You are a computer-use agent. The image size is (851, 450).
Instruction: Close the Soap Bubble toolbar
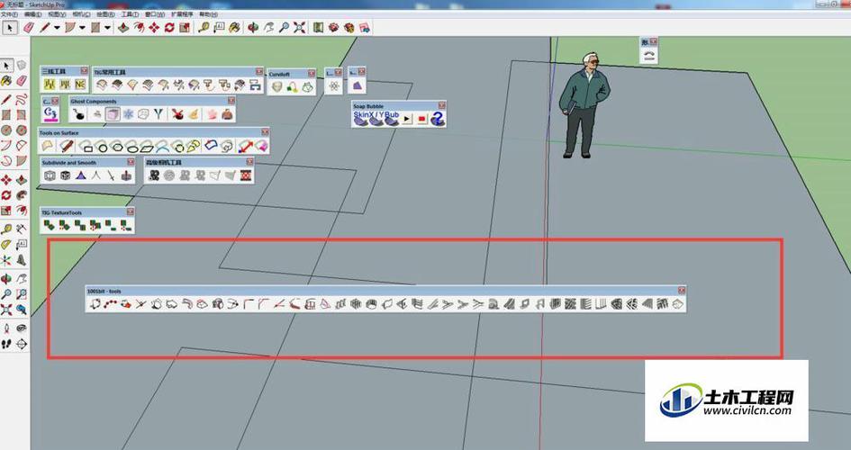click(x=442, y=105)
